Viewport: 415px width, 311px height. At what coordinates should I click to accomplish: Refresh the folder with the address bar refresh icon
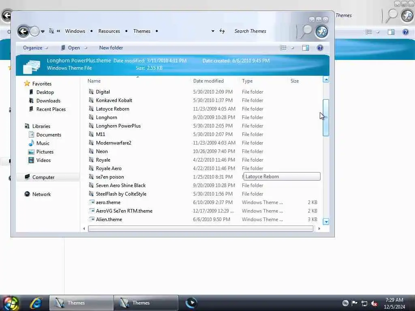point(222,31)
